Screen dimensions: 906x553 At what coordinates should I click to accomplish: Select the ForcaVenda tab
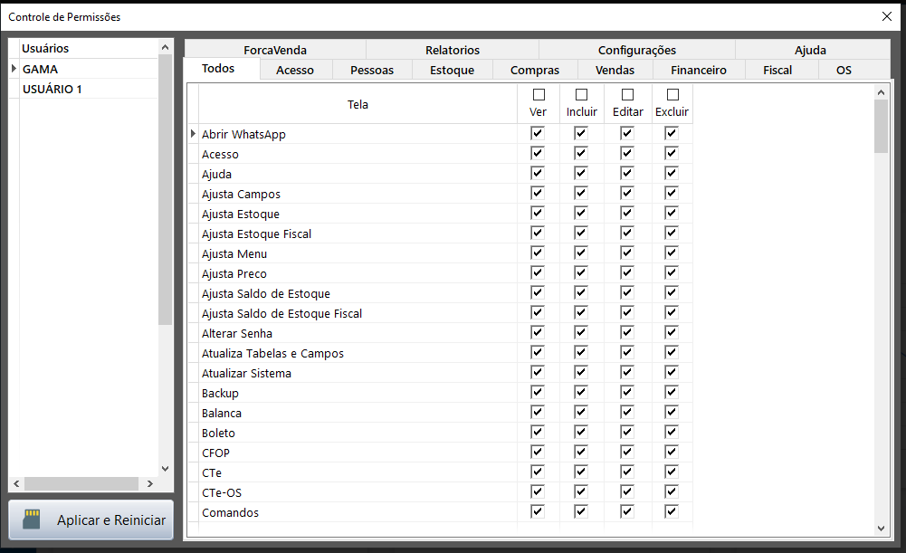(275, 50)
